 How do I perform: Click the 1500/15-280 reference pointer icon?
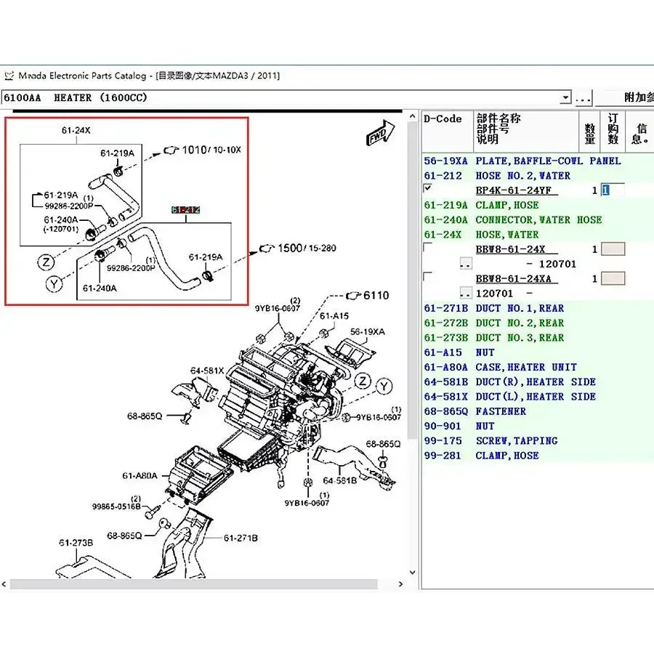[x=267, y=249]
